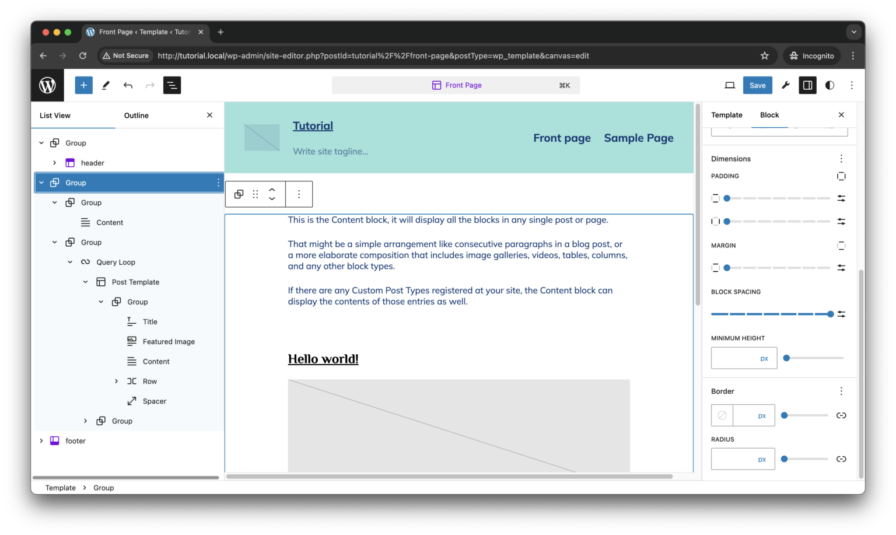This screenshot has height=535, width=896.
Task: Open Tools via the wrench icon
Action: tap(785, 85)
